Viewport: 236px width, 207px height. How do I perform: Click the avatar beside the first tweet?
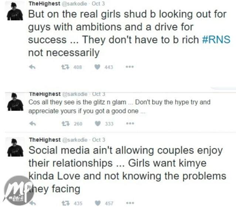pyautogui.click(x=15, y=11)
